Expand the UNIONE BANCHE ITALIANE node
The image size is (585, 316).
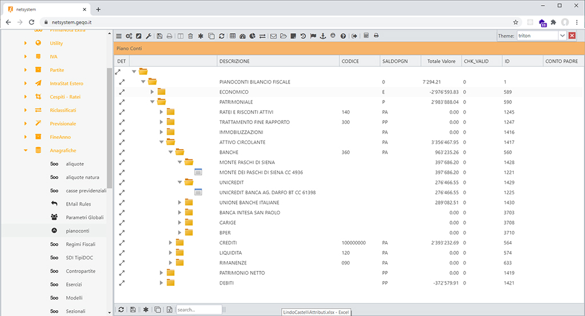click(x=180, y=203)
